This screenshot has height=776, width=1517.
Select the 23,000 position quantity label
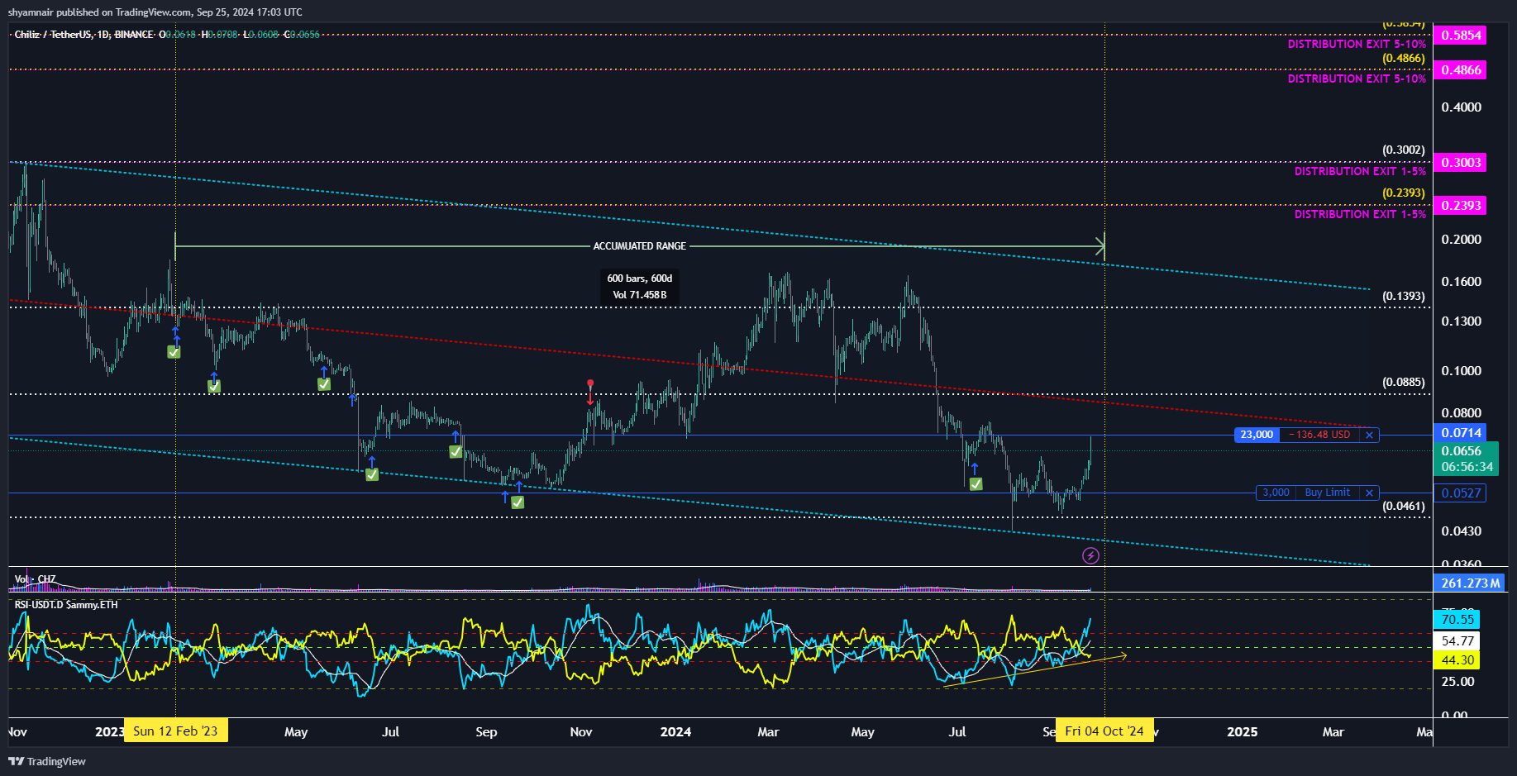coord(1257,435)
